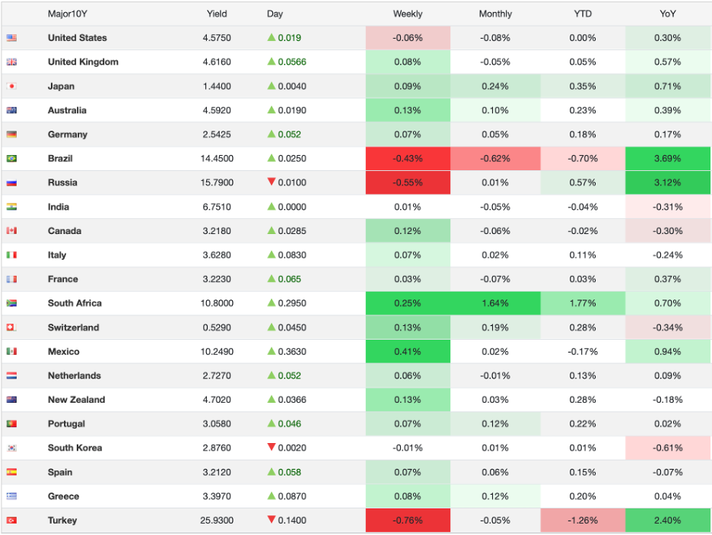Click the Turkey flag icon
Viewport: 712px width, 535px height.
coord(11,521)
